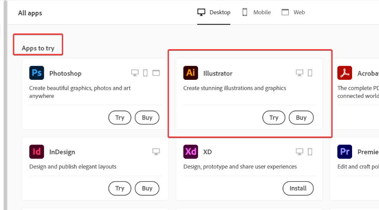379x210 pixels.
Task: Switch to the Mobile tab
Action: click(x=256, y=12)
